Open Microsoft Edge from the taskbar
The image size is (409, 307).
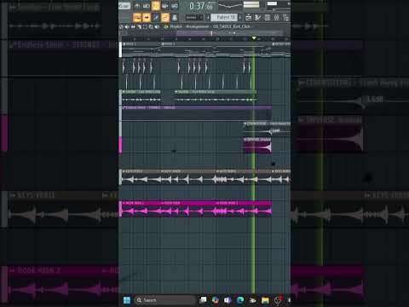click(240, 300)
